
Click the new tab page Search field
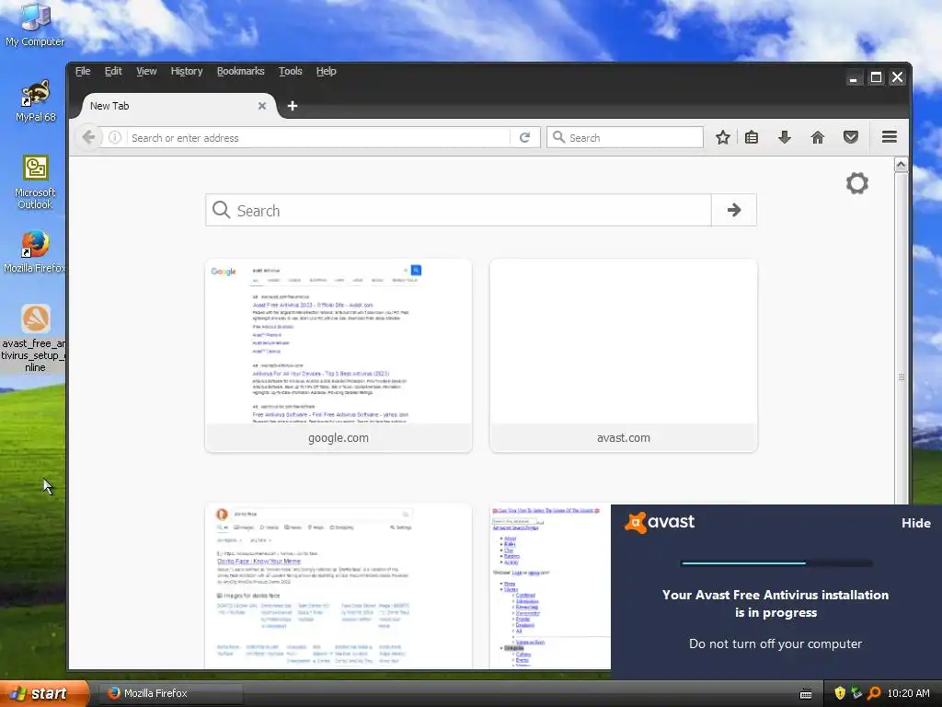(x=458, y=210)
